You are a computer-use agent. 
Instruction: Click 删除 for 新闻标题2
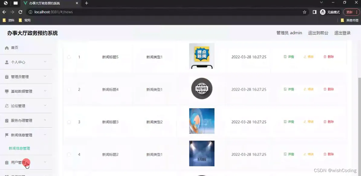pyautogui.click(x=329, y=154)
